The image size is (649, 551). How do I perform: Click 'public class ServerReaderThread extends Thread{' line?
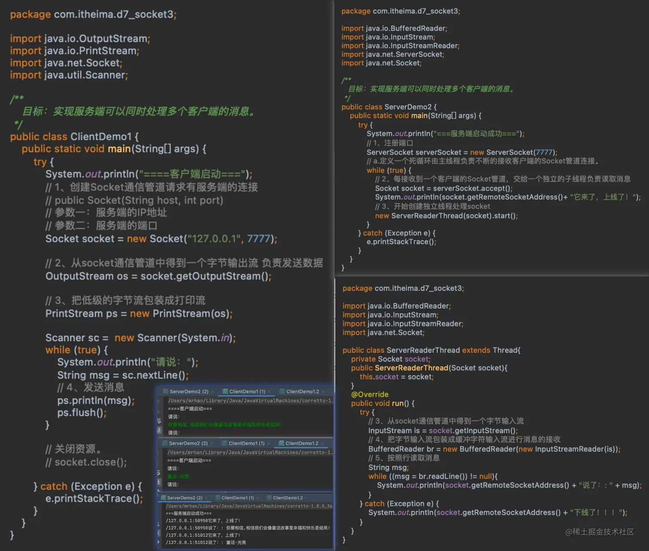tap(431, 350)
